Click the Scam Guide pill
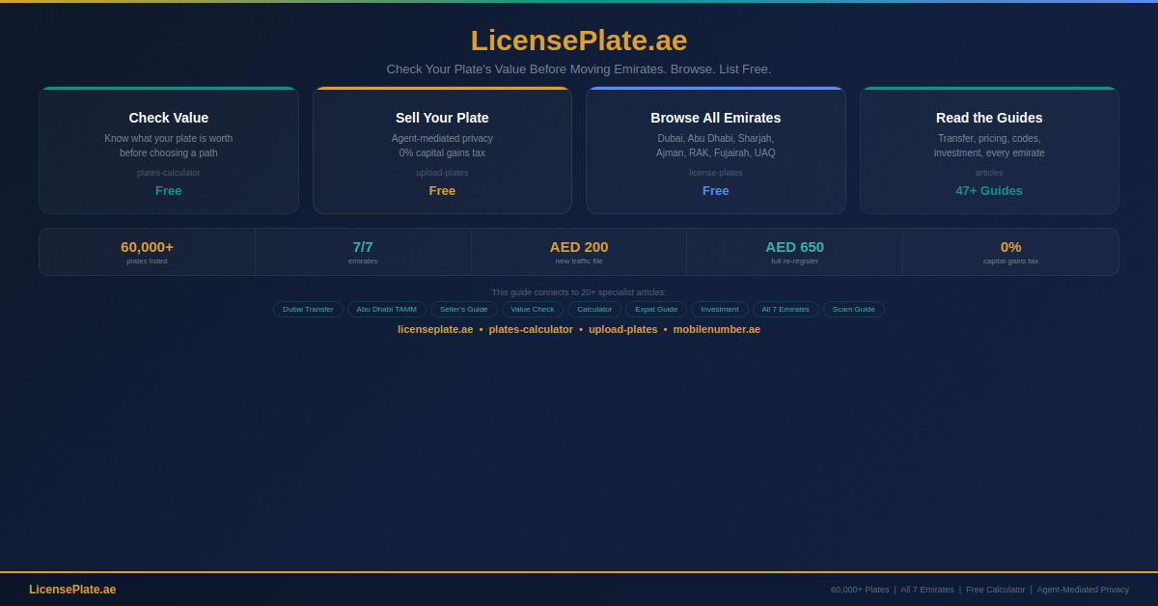Viewport: 1158px width, 606px height. click(853, 309)
